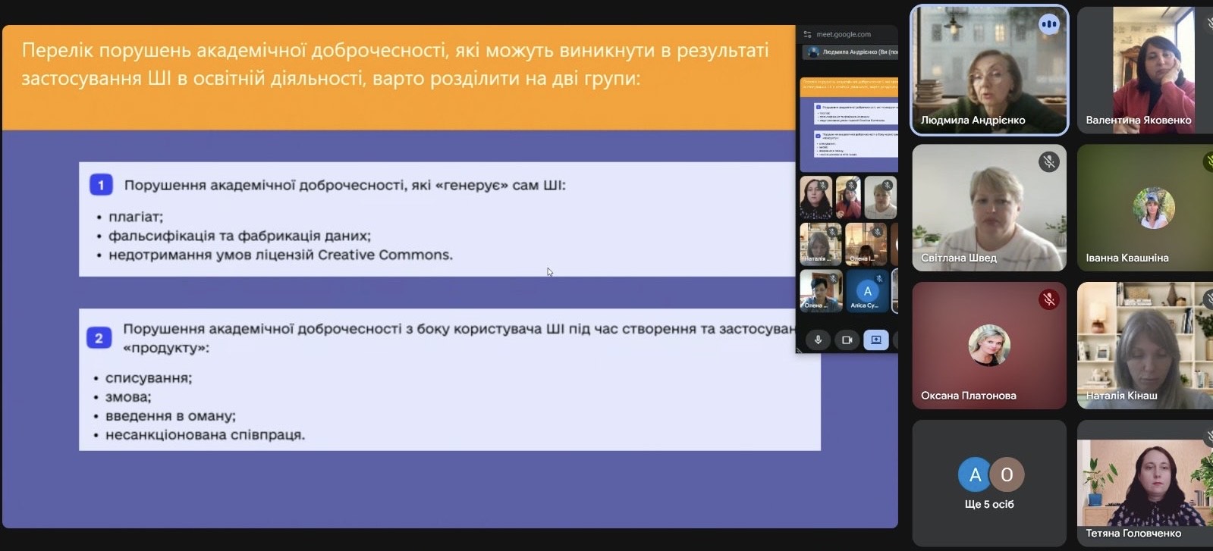Select Тетяна Головченко's video tile

[1144, 483]
